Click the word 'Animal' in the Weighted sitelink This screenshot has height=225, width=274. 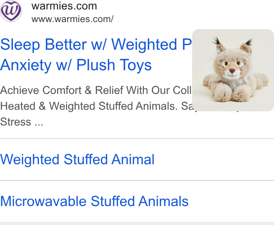tap(133, 159)
